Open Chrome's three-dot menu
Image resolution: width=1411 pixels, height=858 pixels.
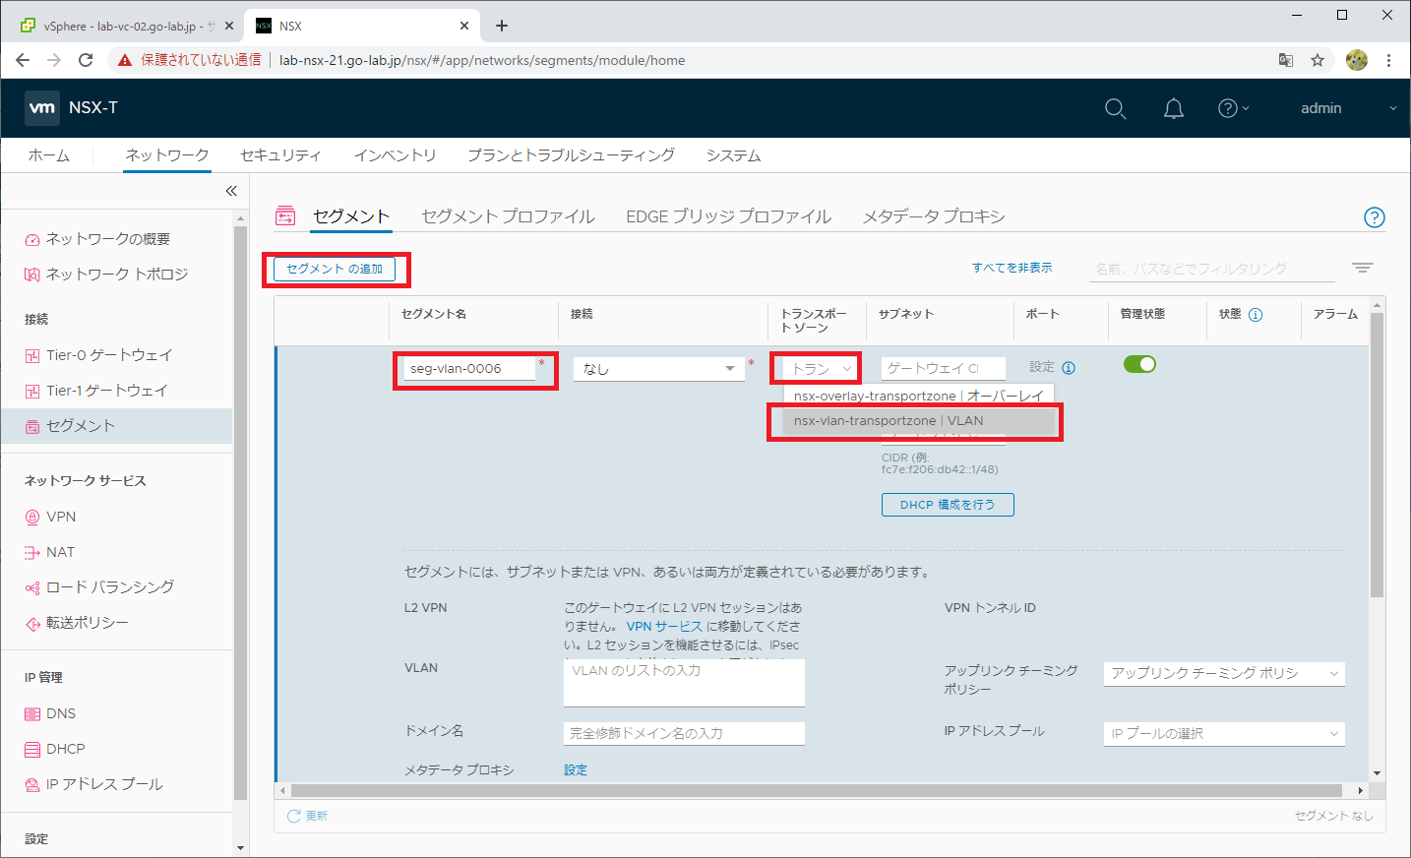pyautogui.click(x=1388, y=60)
